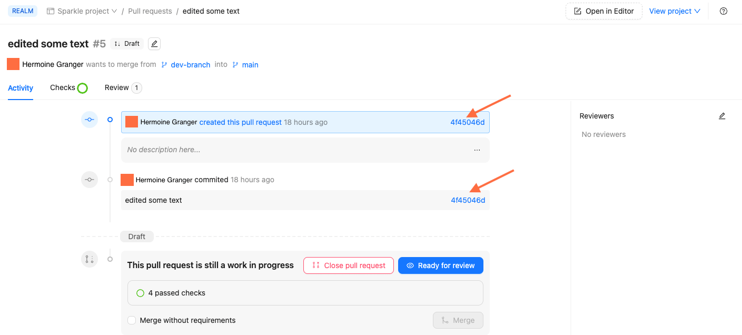Open the Sparkle project dropdown
The height and width of the screenshot is (335, 742).
pyautogui.click(x=82, y=11)
